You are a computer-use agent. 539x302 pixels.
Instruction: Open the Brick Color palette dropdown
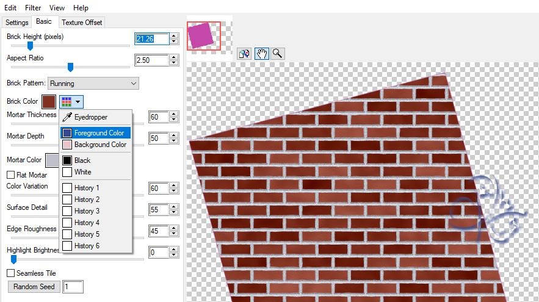tap(71, 102)
